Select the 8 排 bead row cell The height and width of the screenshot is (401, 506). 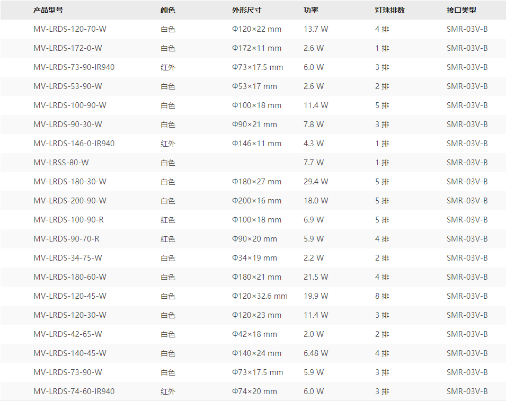[x=382, y=296]
